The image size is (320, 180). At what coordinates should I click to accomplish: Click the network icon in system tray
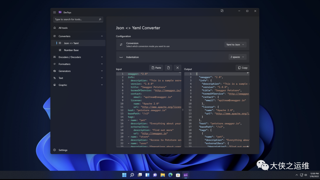tap(301, 175)
